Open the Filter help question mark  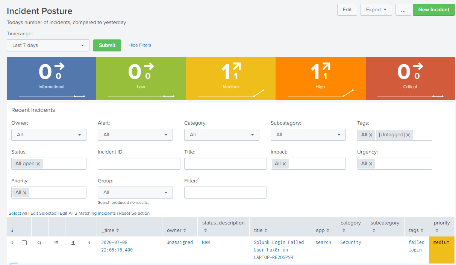tap(198, 180)
